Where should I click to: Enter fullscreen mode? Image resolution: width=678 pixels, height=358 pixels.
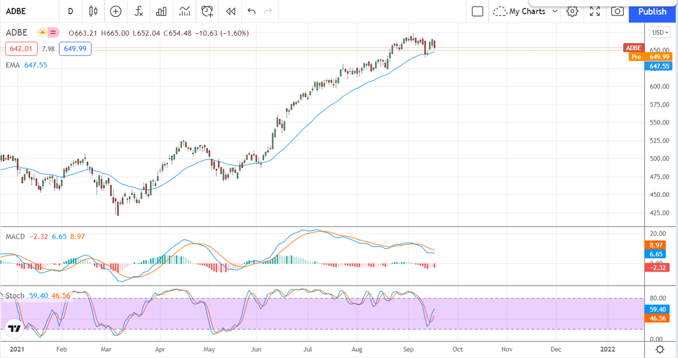595,11
